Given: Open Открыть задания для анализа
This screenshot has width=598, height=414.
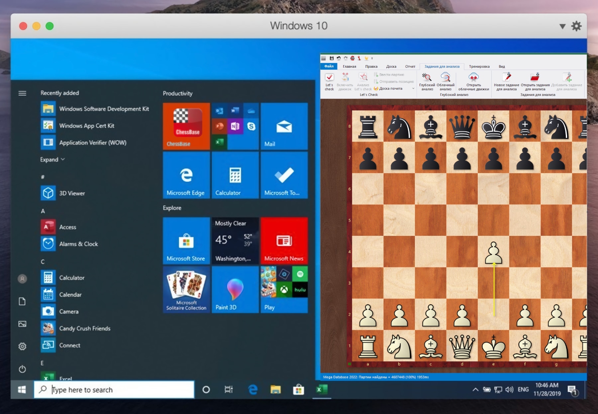Looking at the screenshot, I should coord(535,81).
